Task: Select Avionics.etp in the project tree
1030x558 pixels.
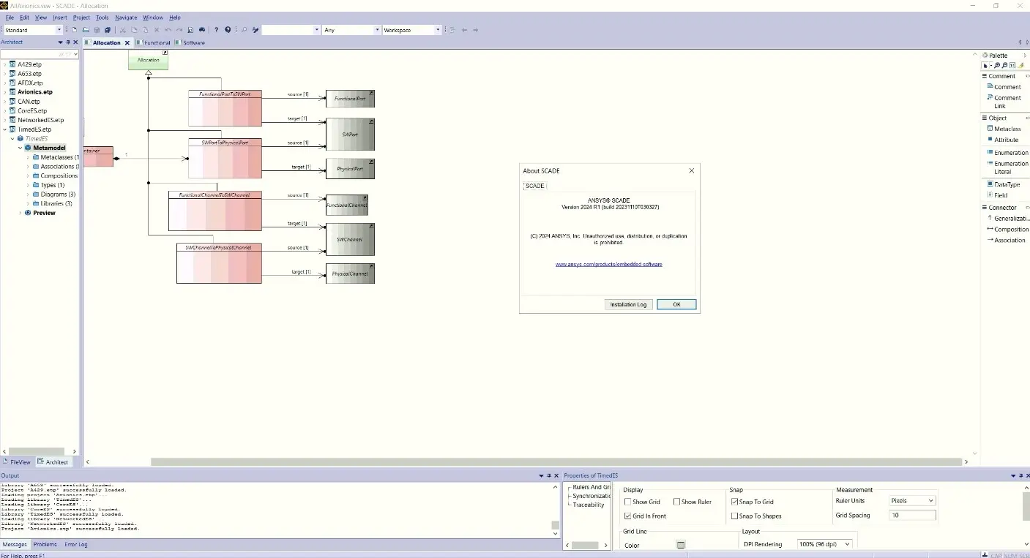Action: coord(34,92)
